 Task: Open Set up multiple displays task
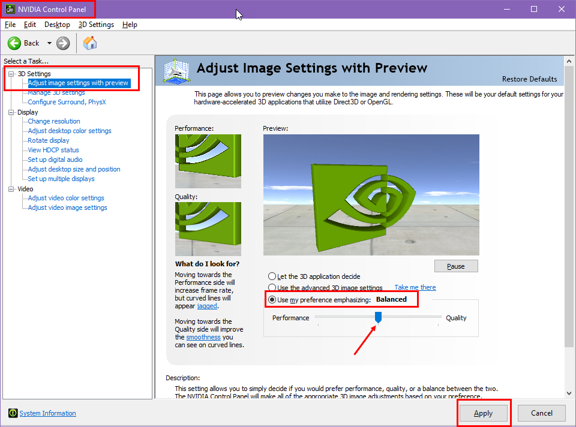point(61,179)
